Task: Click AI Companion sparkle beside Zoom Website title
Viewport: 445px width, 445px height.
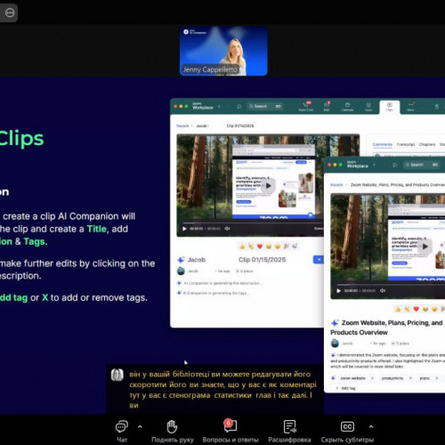Action: click(x=335, y=323)
